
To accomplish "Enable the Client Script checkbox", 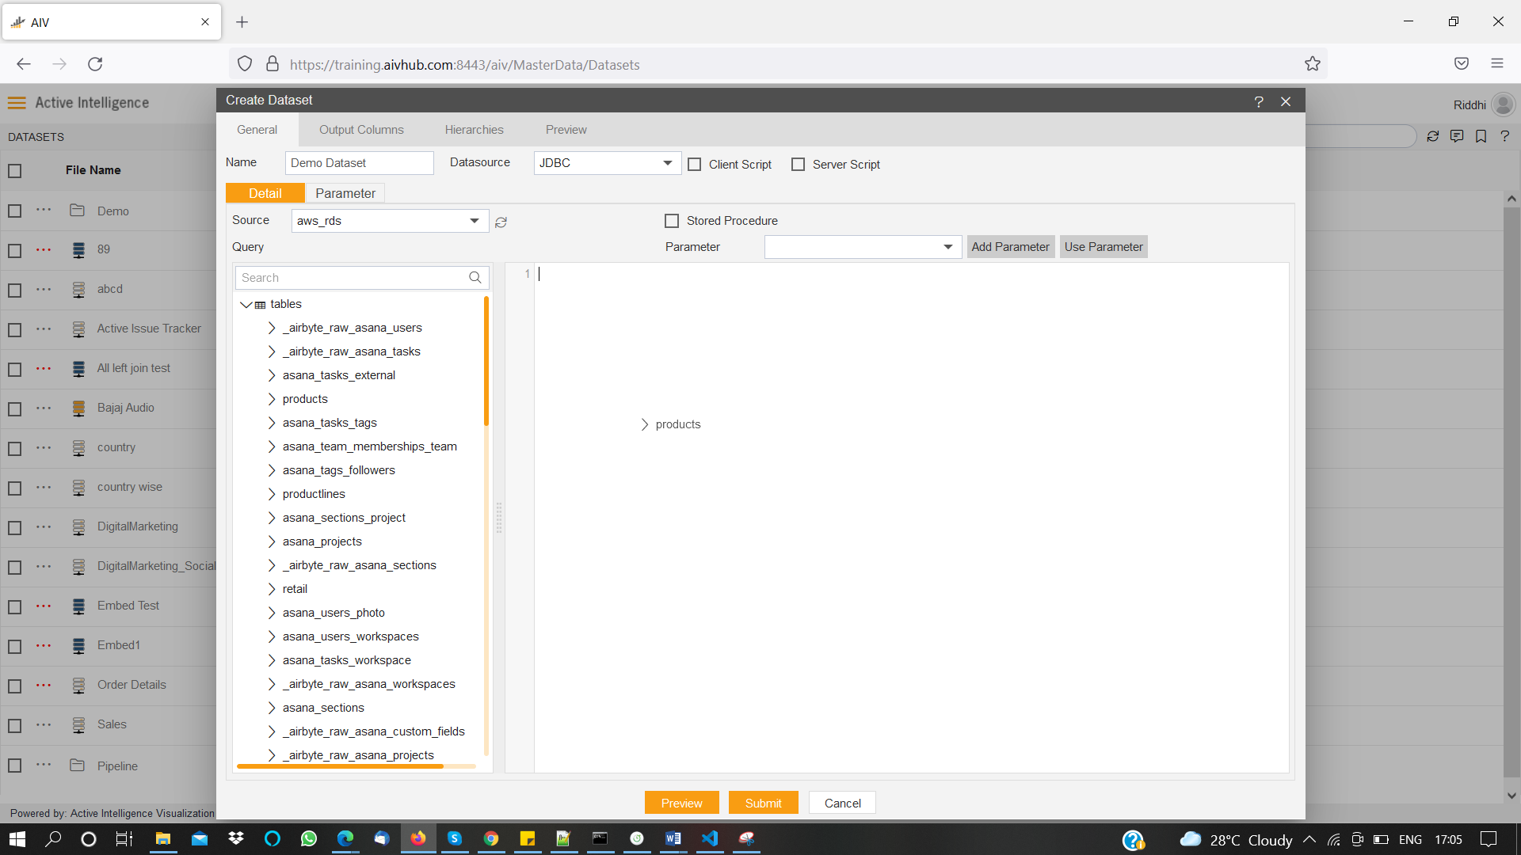I will click(695, 165).
